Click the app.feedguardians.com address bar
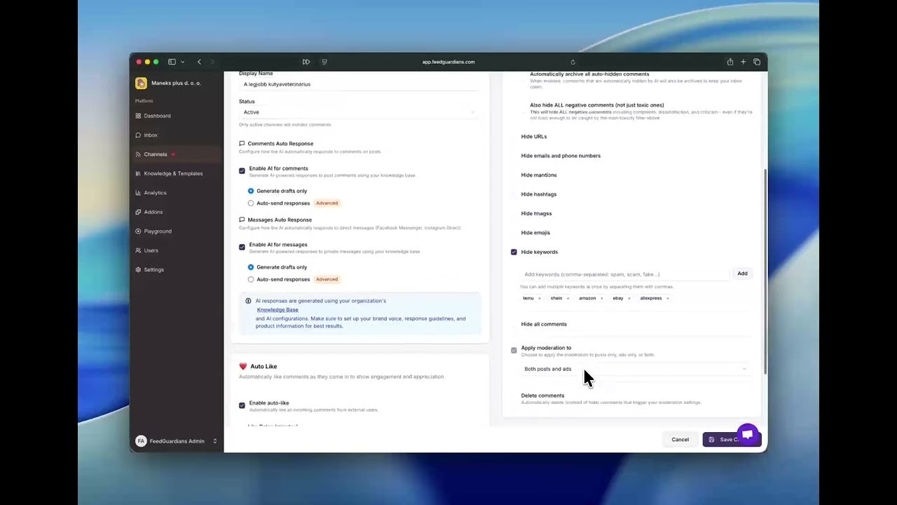The width and height of the screenshot is (897, 505). pyautogui.click(x=448, y=62)
